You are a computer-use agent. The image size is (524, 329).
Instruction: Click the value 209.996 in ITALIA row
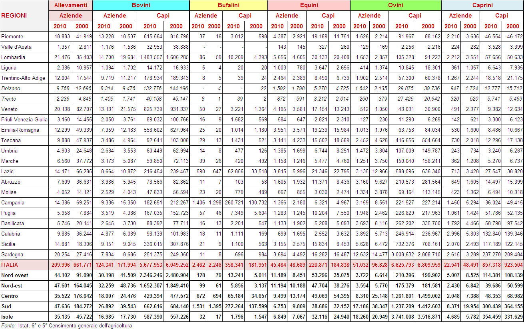61,265
